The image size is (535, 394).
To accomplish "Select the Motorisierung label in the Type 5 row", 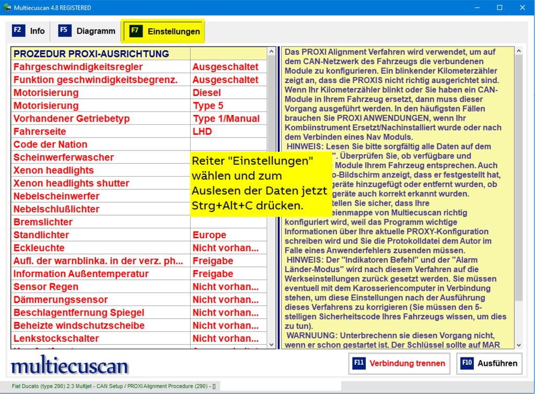I will 46,106.
